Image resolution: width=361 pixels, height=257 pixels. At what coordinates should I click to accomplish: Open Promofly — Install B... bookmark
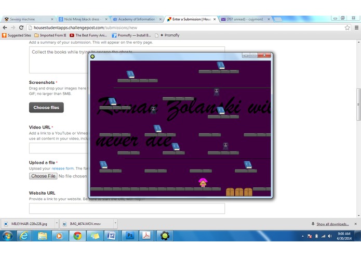coord(131,35)
